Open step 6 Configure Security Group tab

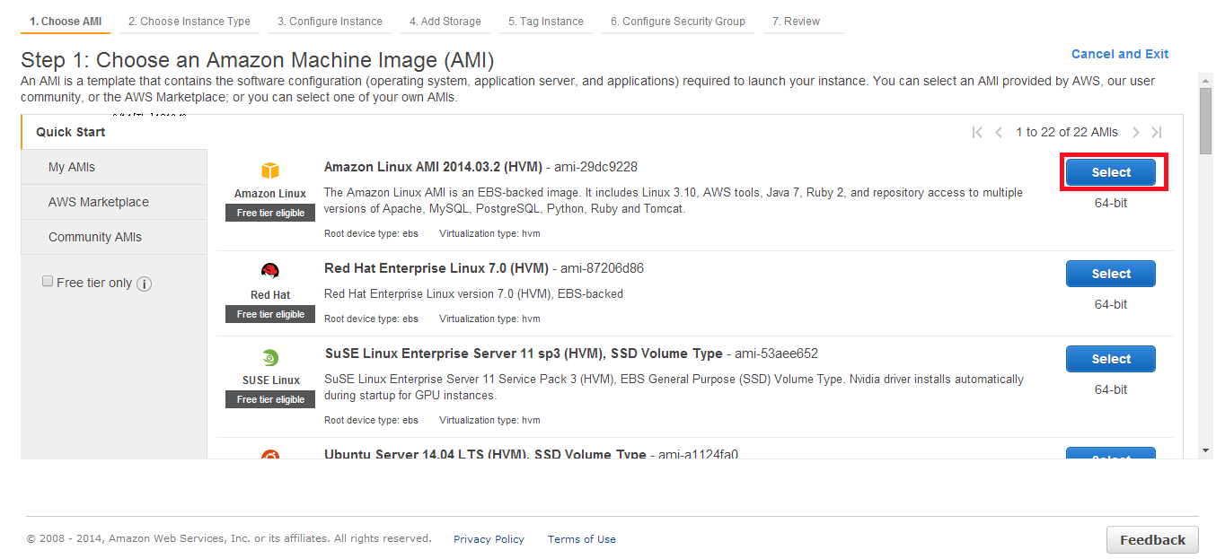tap(678, 22)
